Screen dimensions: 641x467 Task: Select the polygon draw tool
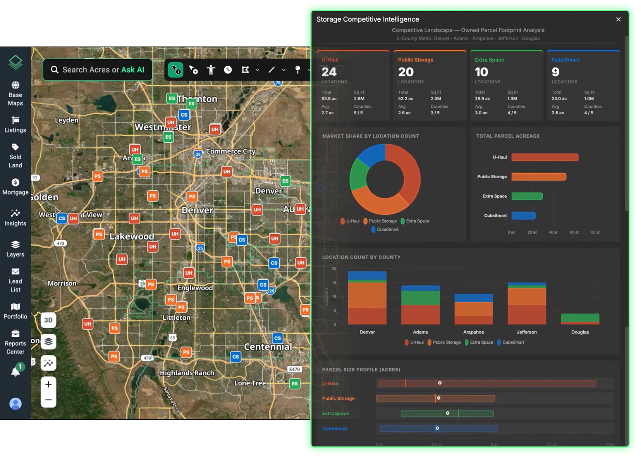(x=245, y=70)
